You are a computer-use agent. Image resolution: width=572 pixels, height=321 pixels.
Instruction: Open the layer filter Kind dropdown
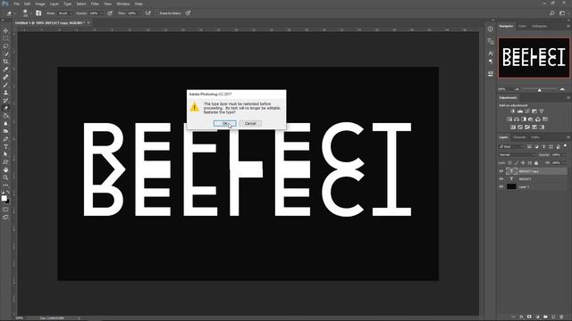pos(512,146)
